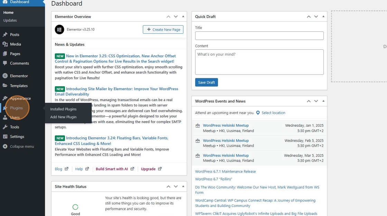The height and width of the screenshot is (216, 387).
Task: Open WordCamp Central WP Campus Connect Recap link
Action: click(x=255, y=203)
